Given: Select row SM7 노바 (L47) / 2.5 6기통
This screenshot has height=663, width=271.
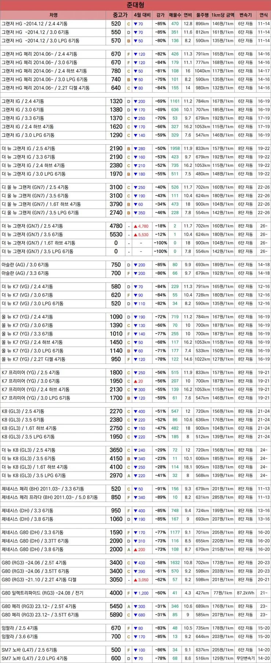Looking at the screenshot, I should (x=135, y=650).
